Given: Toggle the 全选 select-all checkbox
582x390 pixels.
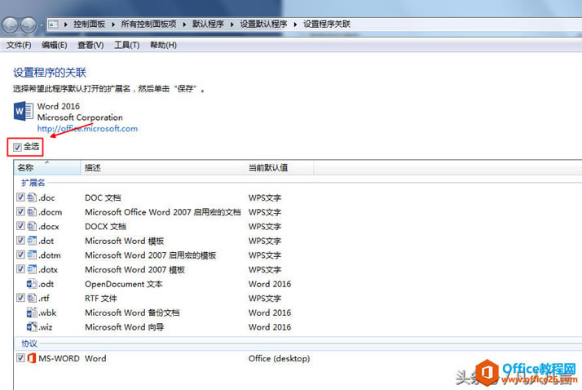Looking at the screenshot, I should pos(18,147).
